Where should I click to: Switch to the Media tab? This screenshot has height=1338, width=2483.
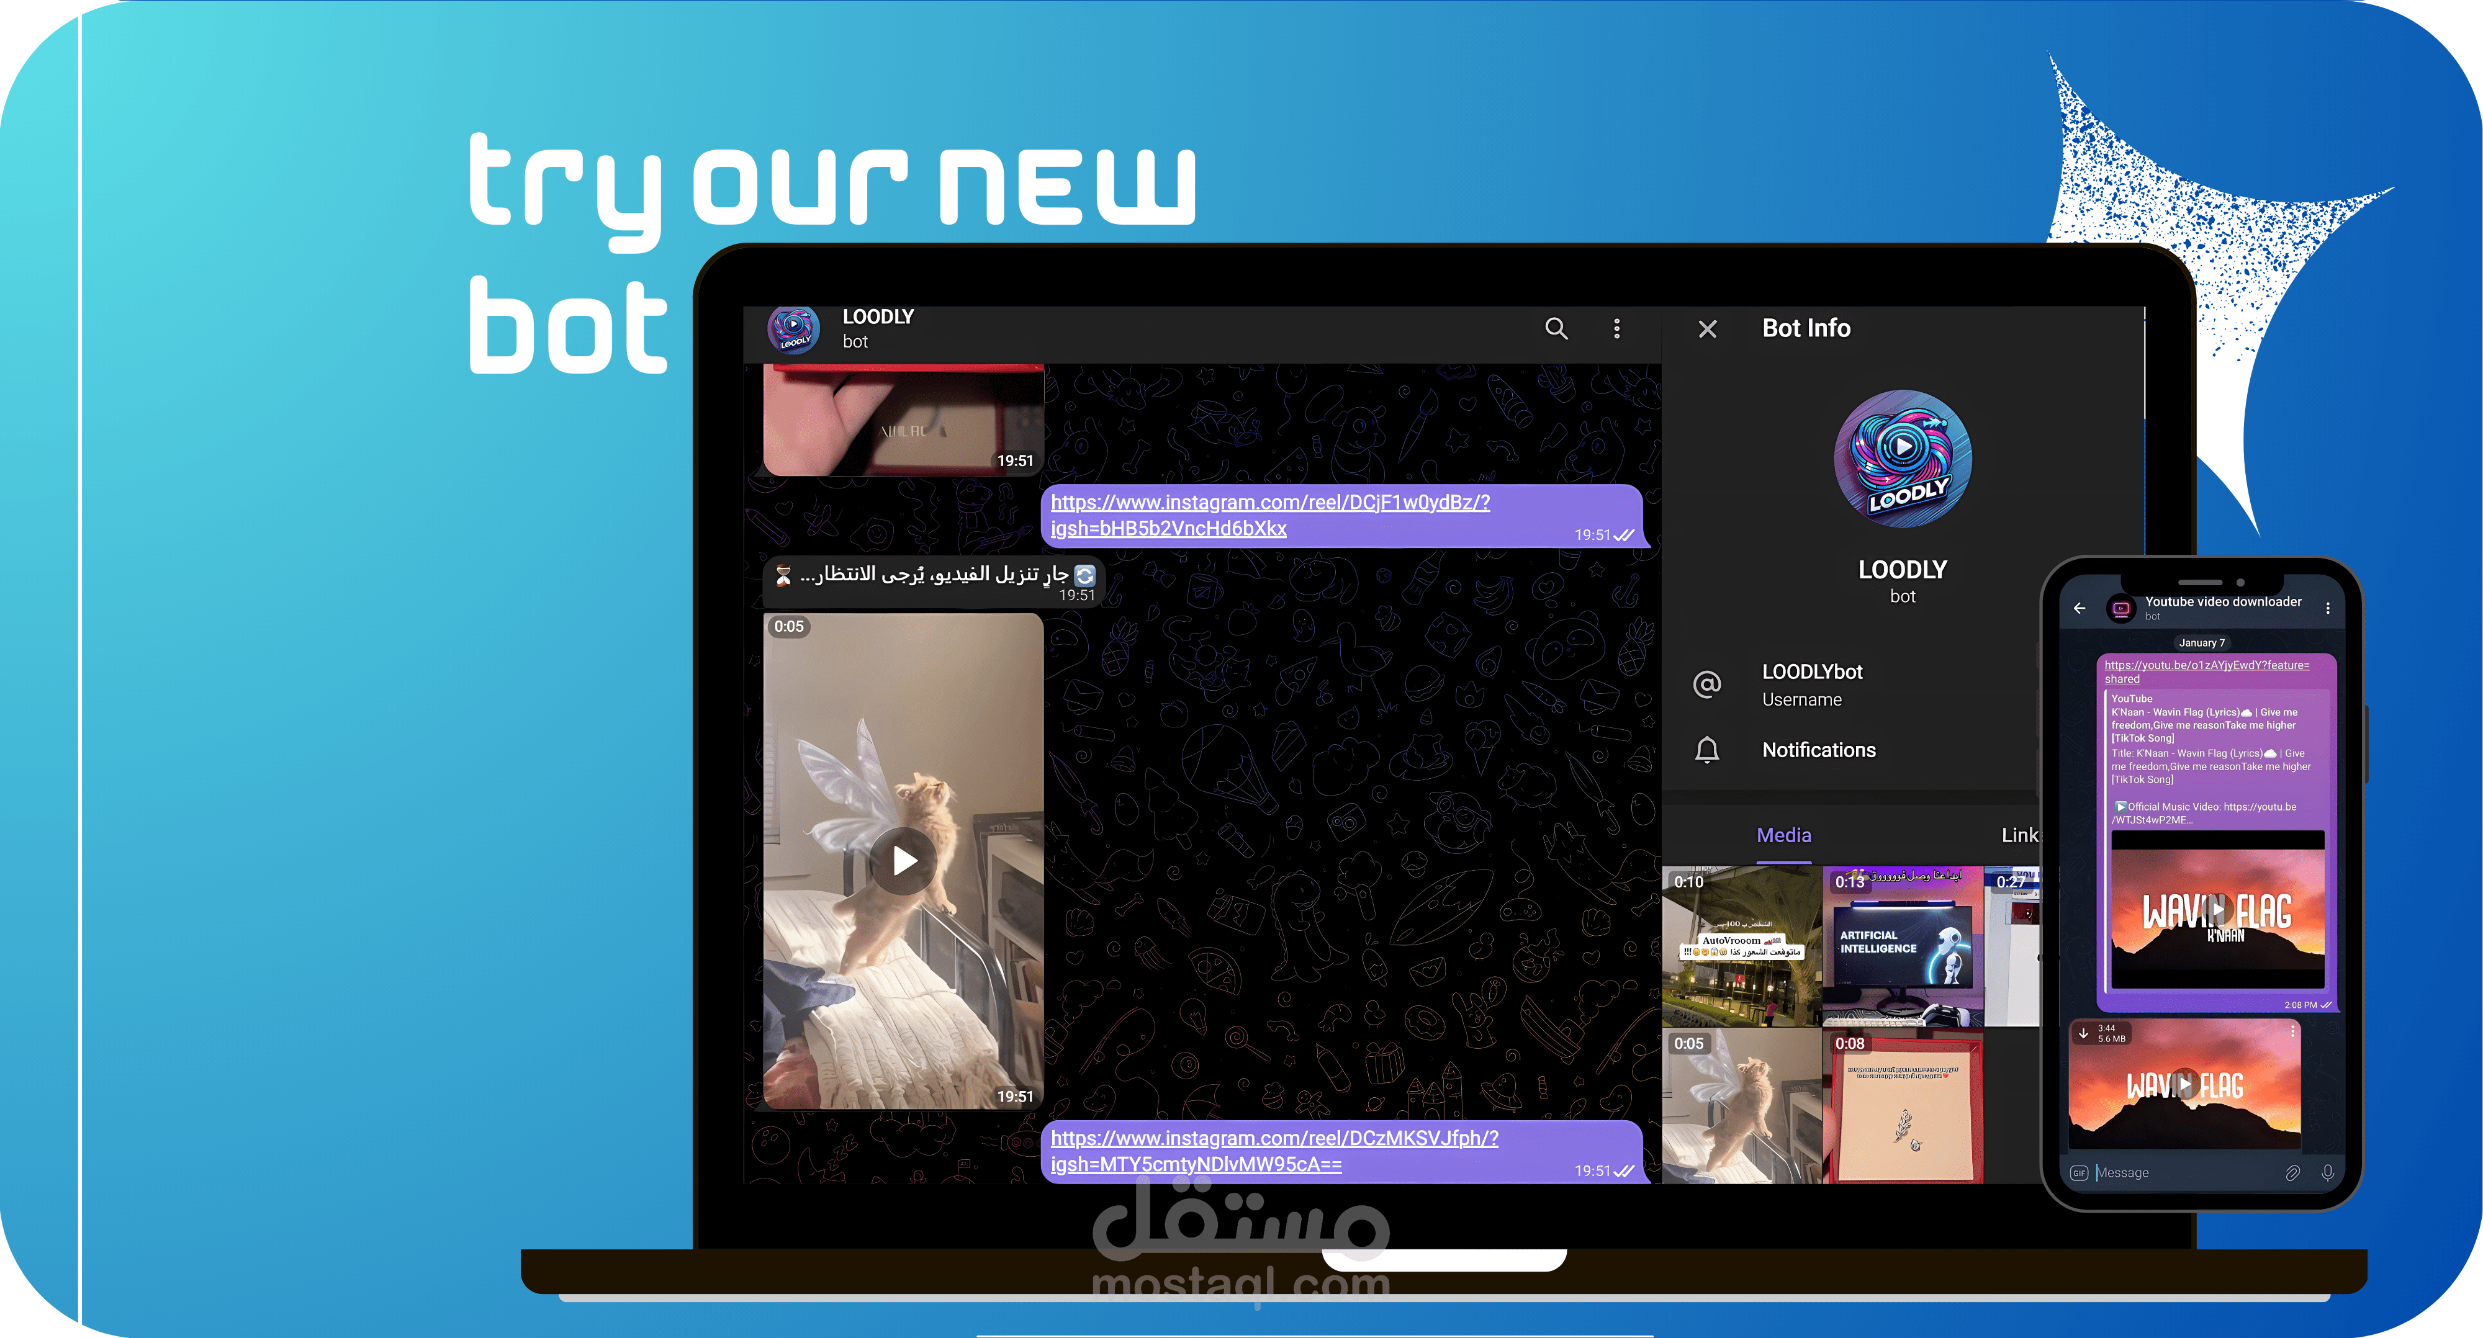[1783, 836]
